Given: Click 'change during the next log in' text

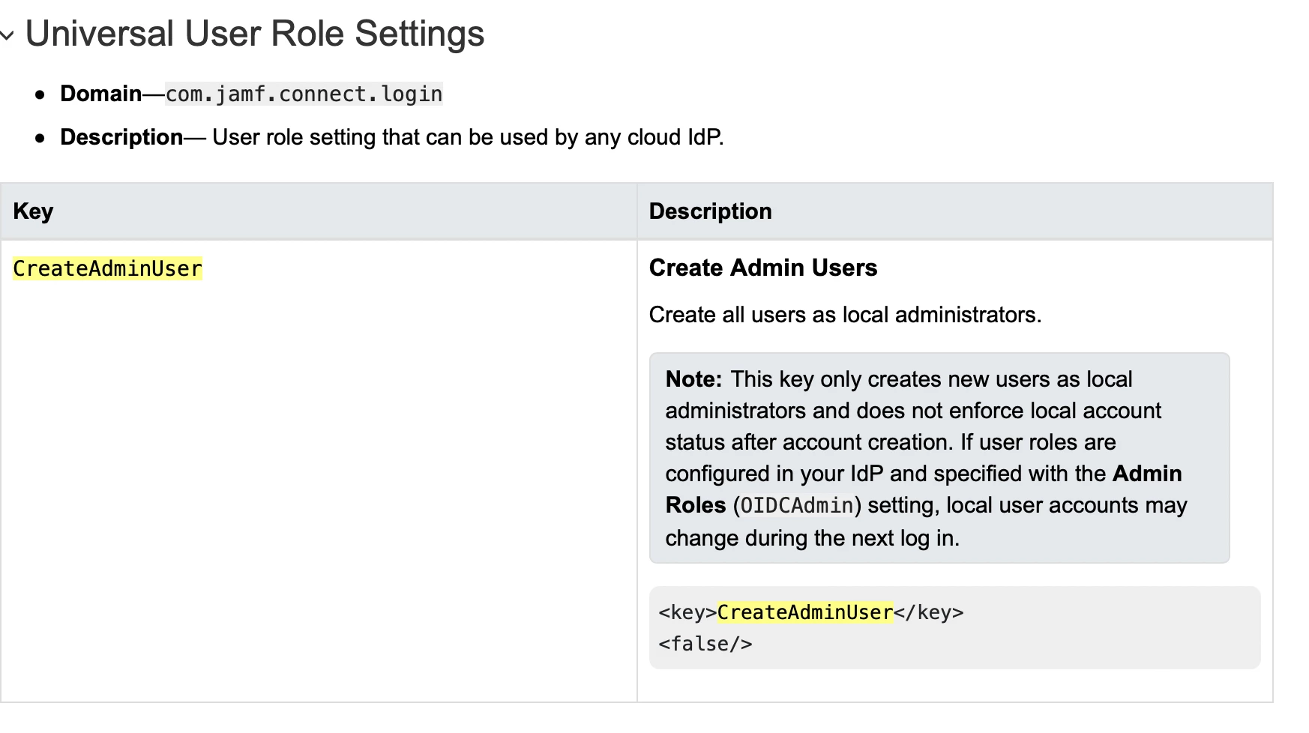Looking at the screenshot, I should point(812,538).
